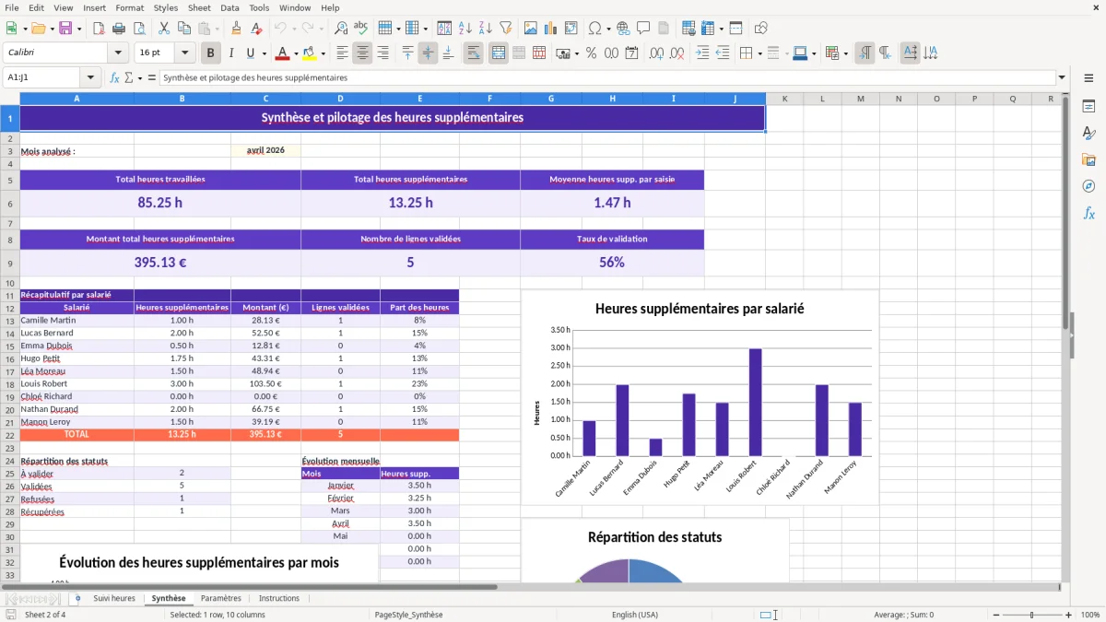
Task: Toggle Align Right
Action: (x=382, y=53)
